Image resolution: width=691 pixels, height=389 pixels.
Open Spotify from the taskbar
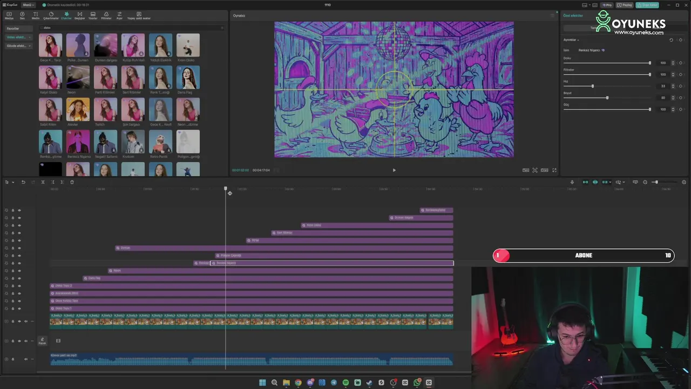(345, 383)
